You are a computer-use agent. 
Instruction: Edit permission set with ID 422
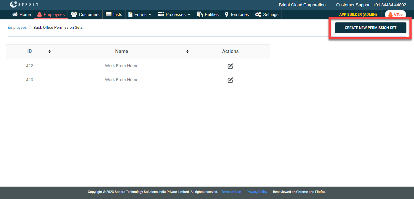[x=230, y=66]
